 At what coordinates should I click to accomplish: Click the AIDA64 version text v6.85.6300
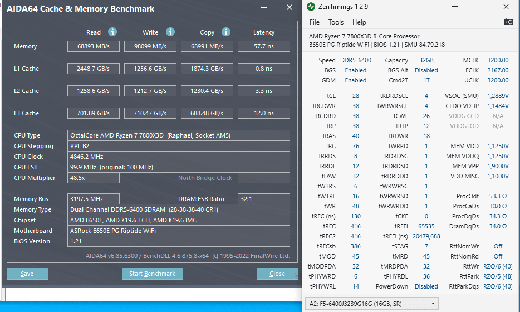pos(111,256)
